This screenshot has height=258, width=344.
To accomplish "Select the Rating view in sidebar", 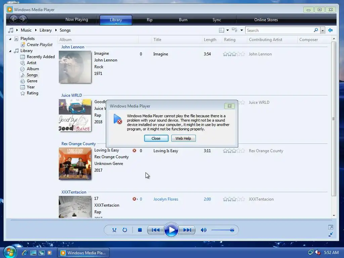I will click(33, 93).
